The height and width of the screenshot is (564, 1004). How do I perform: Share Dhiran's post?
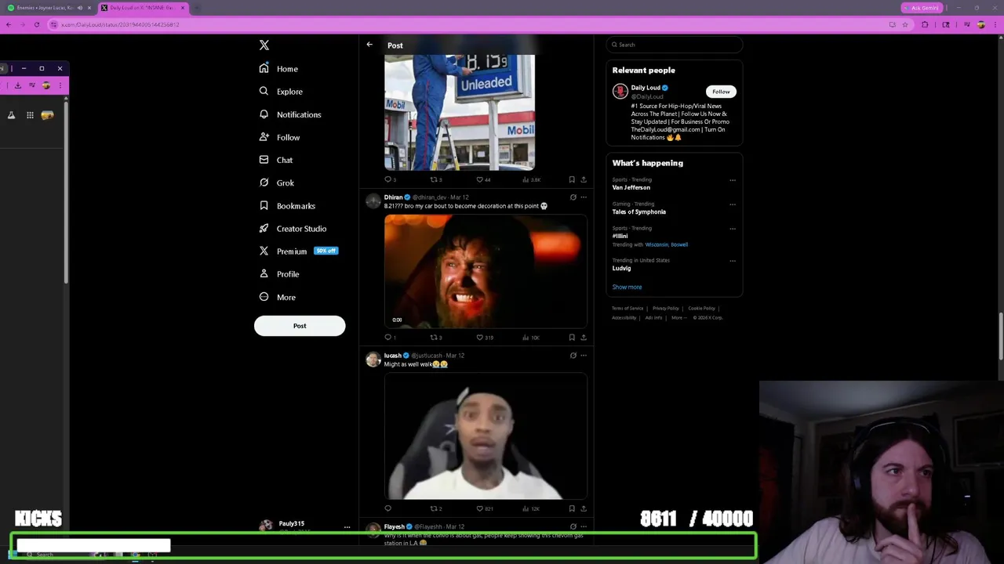coord(583,338)
